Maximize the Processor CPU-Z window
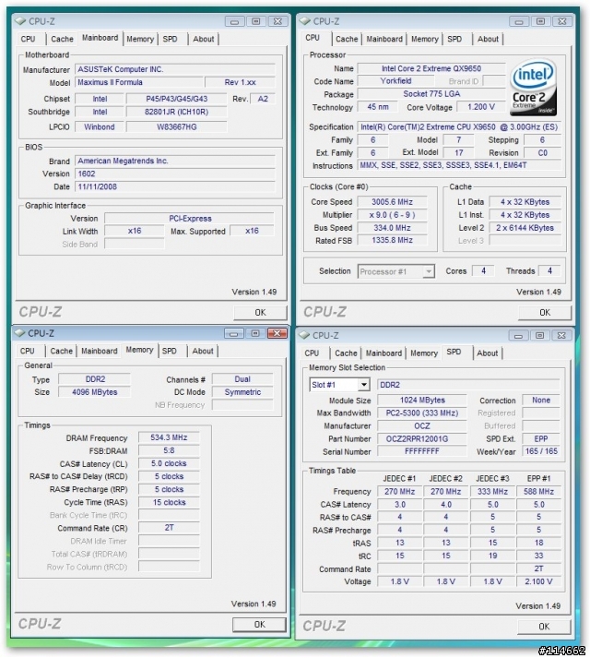The height and width of the screenshot is (658, 590). pyautogui.click(x=540, y=21)
